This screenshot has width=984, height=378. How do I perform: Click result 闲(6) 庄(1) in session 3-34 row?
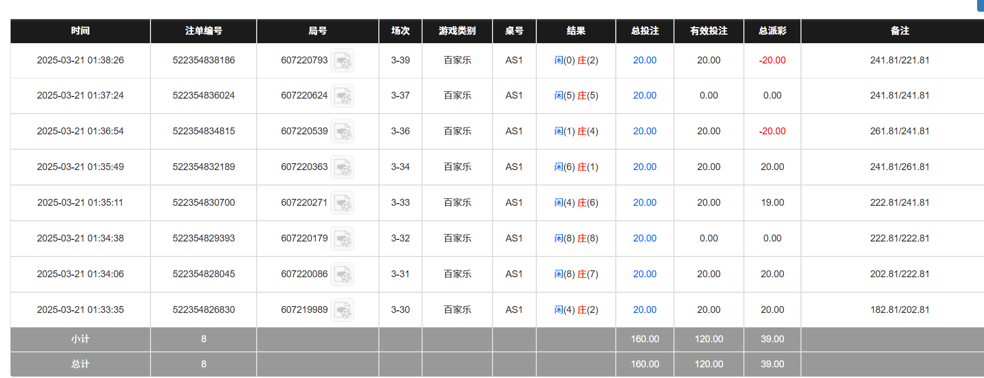(576, 167)
